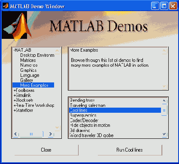Click demo list scrollbar thumb
This screenshot has width=179, height=164.
point(164,110)
